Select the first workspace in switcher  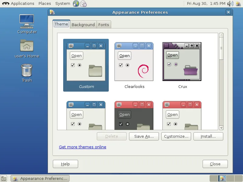coord(214,178)
